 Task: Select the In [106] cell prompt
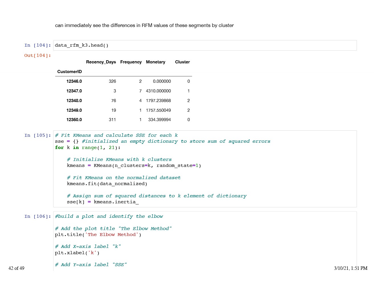pyautogui.click(x=38, y=216)
